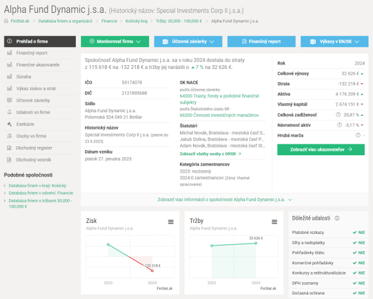Click the help icon next to Návratnosť aktív
373x299 pixels.
(x=340, y=125)
